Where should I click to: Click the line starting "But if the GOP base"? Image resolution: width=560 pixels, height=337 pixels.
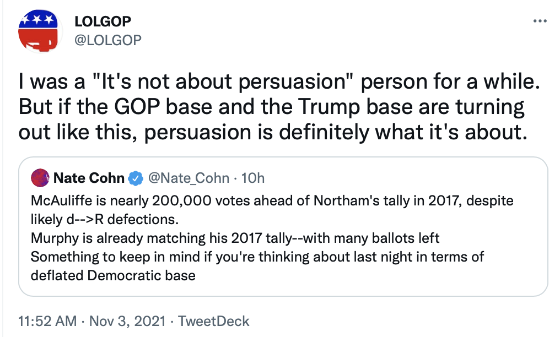(x=272, y=107)
